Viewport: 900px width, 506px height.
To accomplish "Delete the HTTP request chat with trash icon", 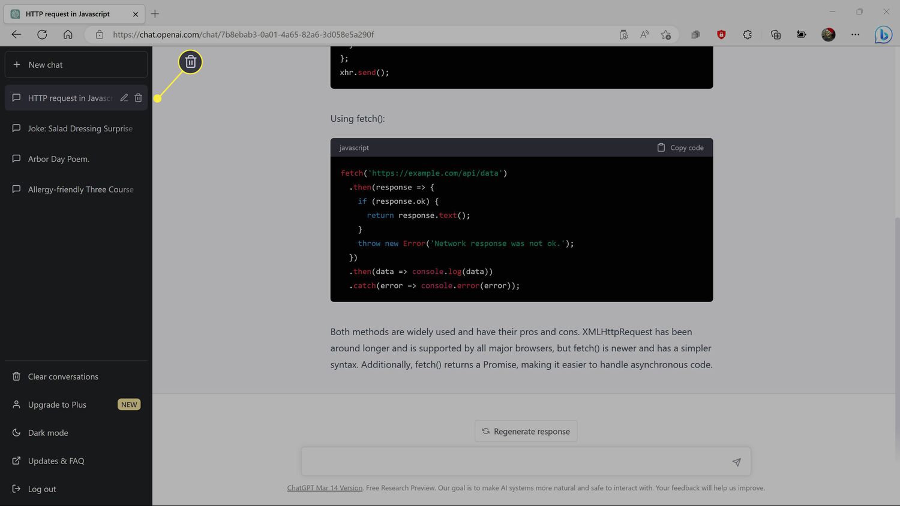I will coord(138,98).
